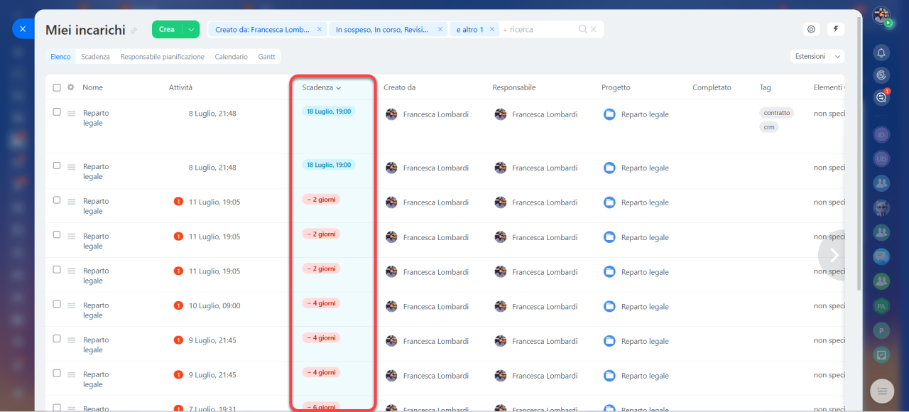Viewport: 909px width, 412px height.
Task: Open the 'ID' avatar in right sidebar
Action: pos(881,134)
